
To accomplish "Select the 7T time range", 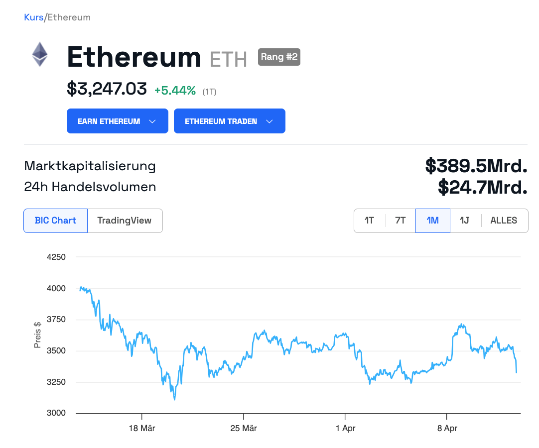I will (401, 221).
